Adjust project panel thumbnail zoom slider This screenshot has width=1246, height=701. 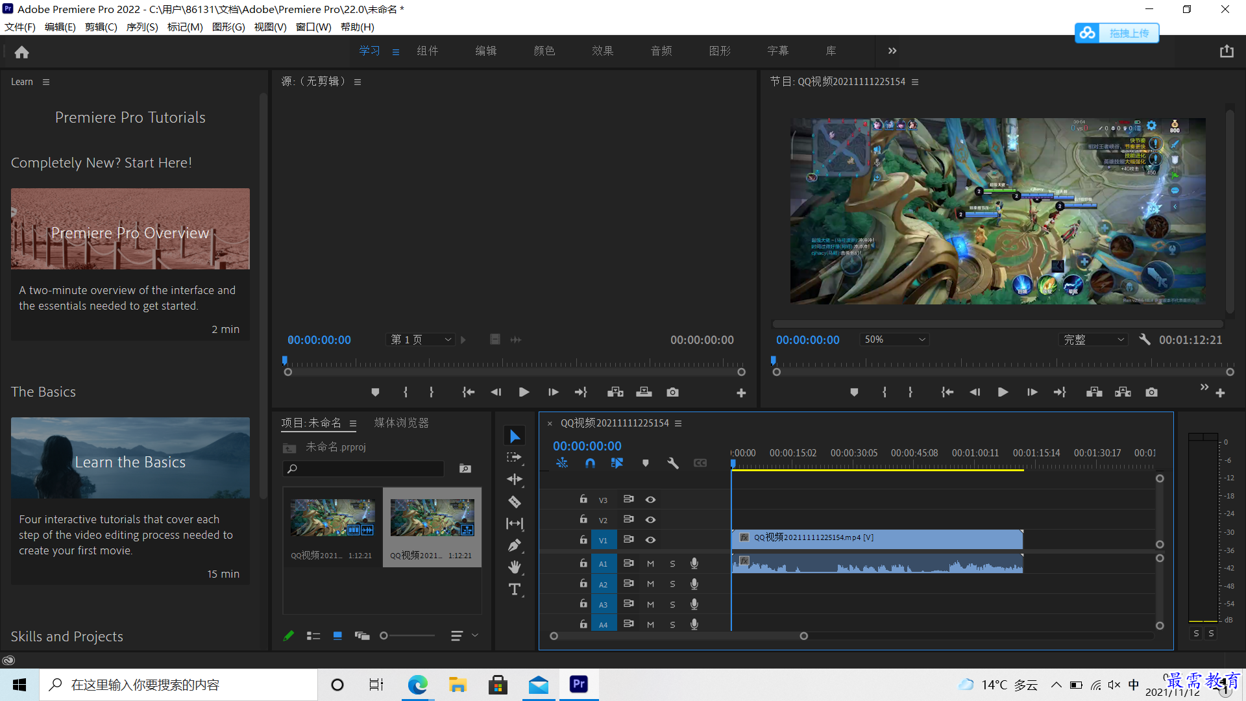408,636
